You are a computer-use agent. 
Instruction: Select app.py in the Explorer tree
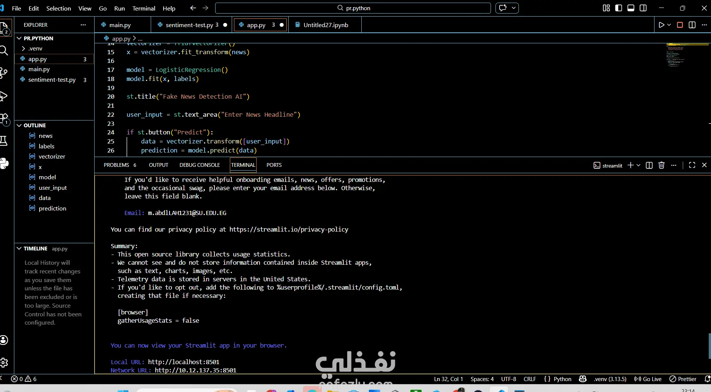pyautogui.click(x=54, y=59)
